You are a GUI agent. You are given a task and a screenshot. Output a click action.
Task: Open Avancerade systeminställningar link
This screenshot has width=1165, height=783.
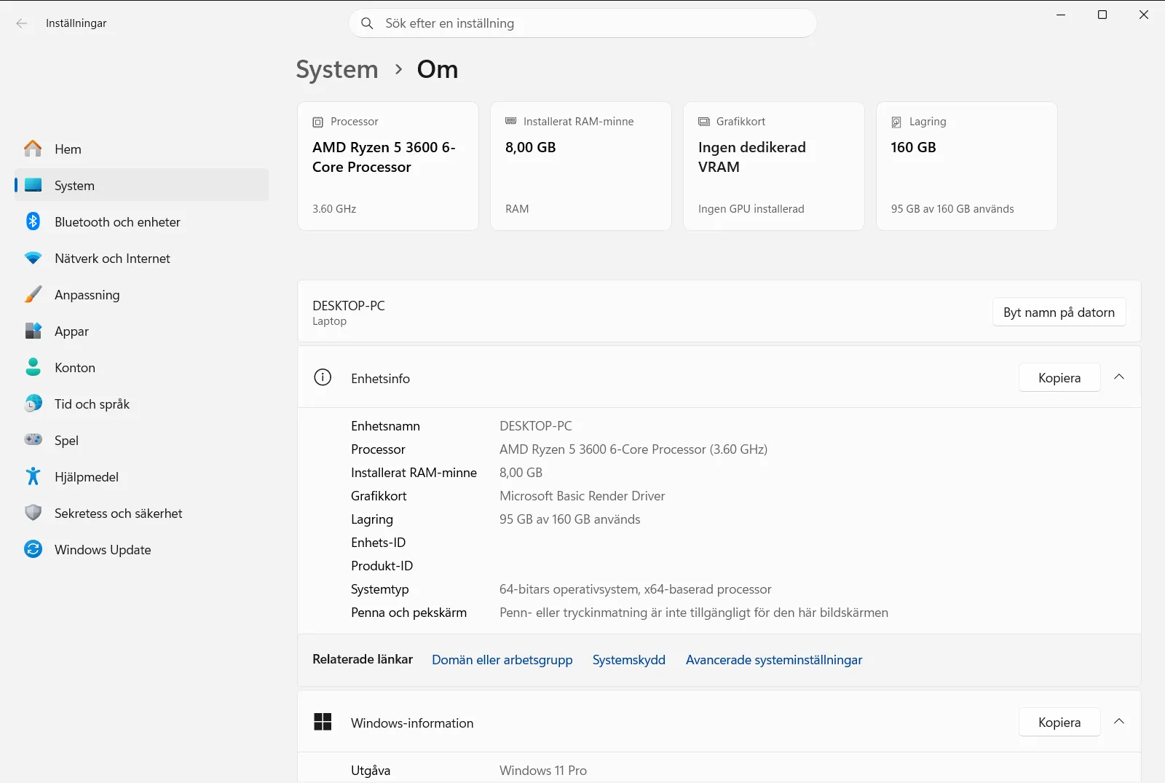coord(773,659)
